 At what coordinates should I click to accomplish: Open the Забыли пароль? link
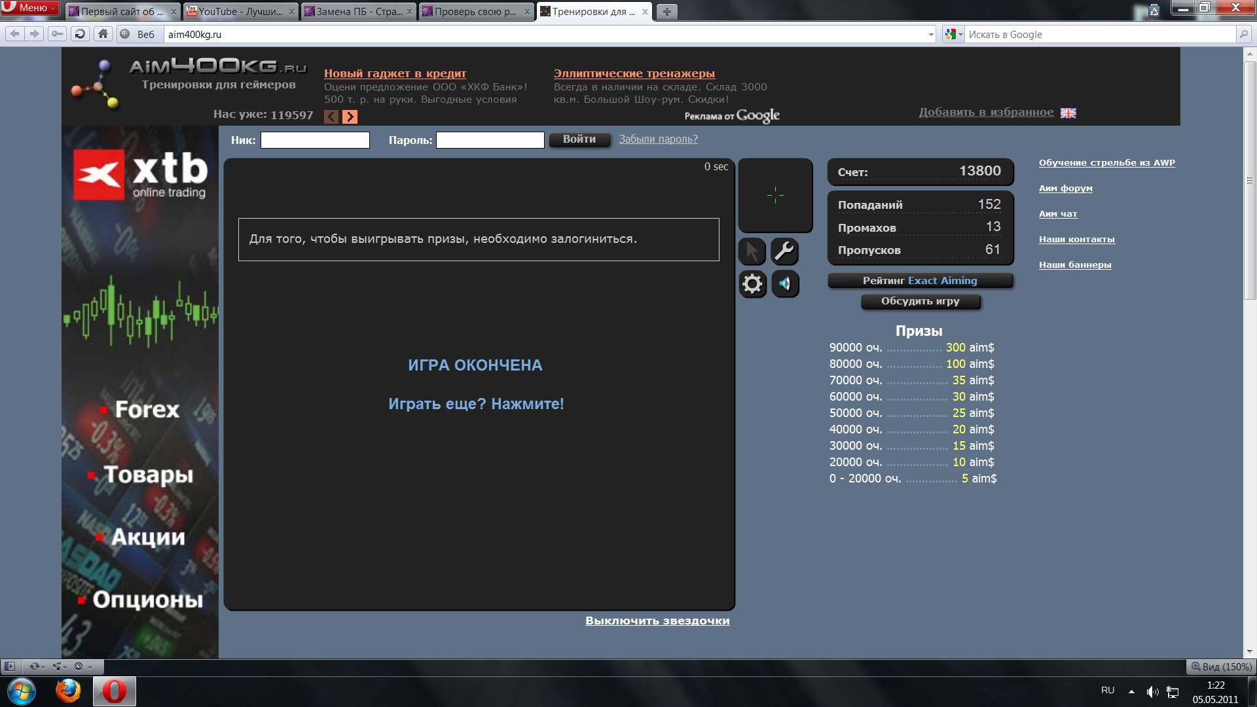point(658,139)
